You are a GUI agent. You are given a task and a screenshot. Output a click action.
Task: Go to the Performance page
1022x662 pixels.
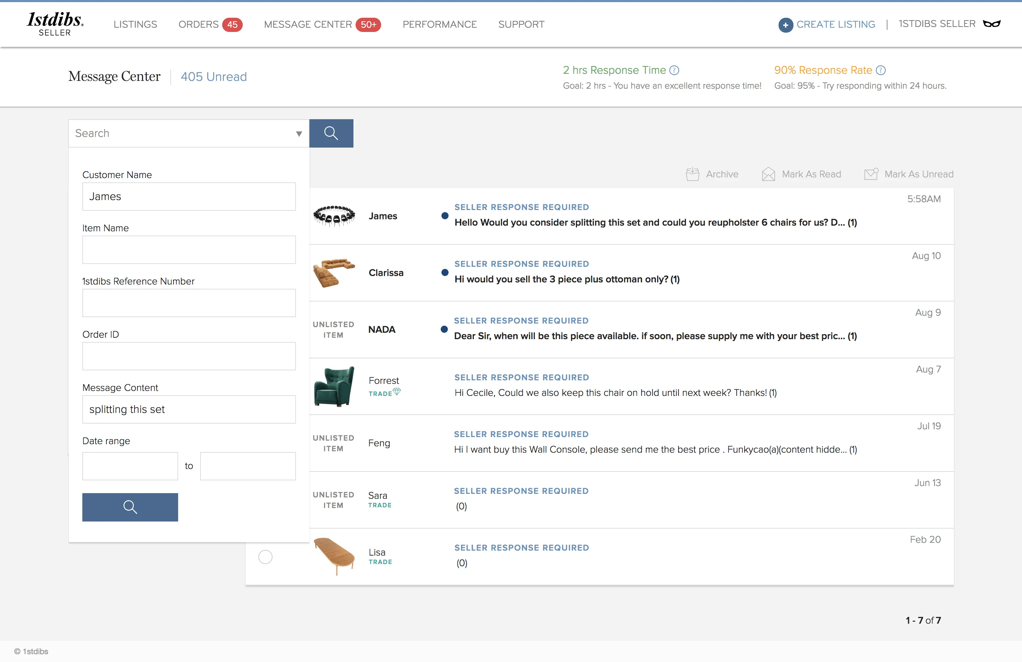pos(439,24)
